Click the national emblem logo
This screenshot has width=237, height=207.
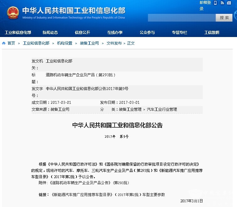pos(13,12)
